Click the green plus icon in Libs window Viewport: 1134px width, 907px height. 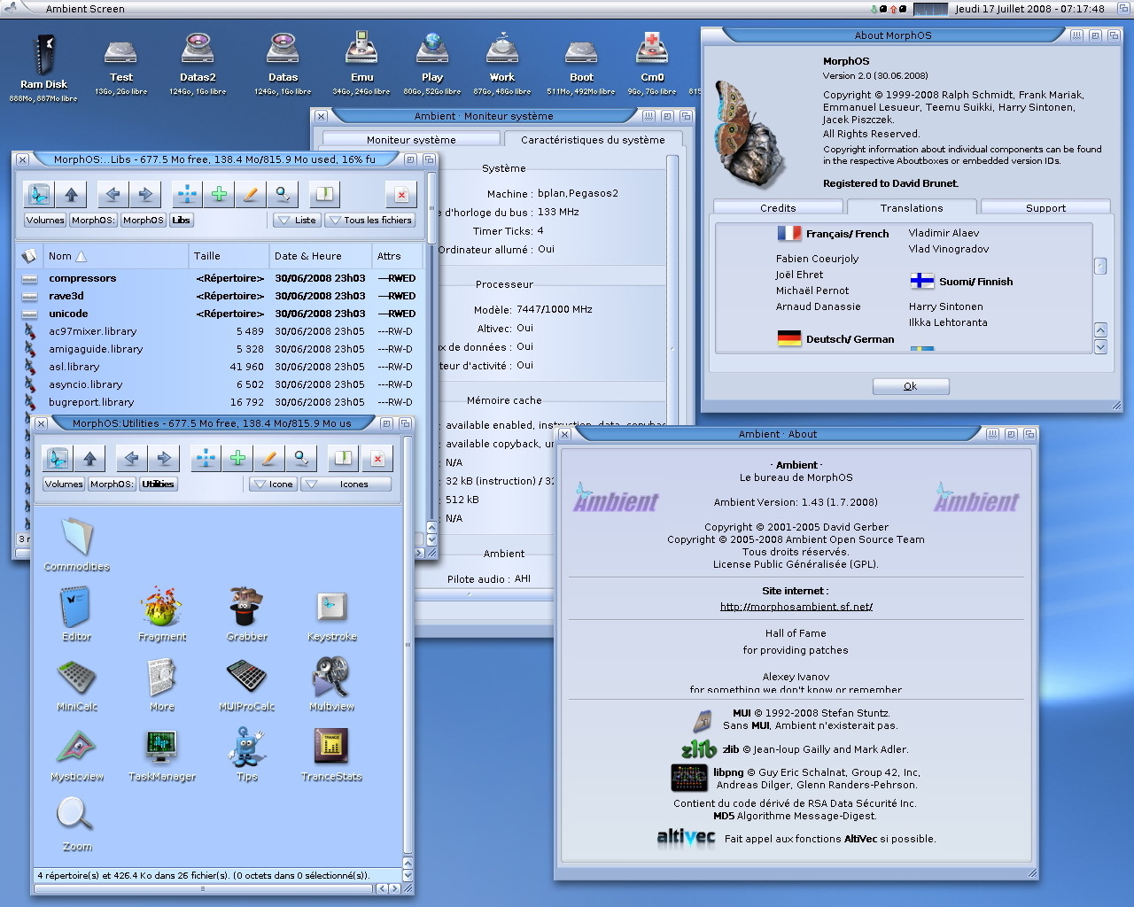pos(219,194)
